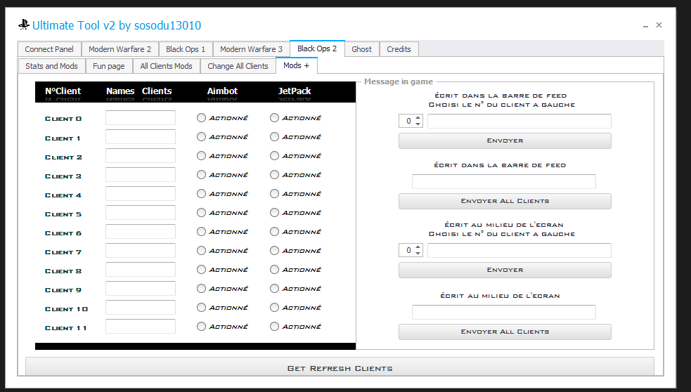
Task: Click Get Refresh Clients button
Action: [x=340, y=367]
